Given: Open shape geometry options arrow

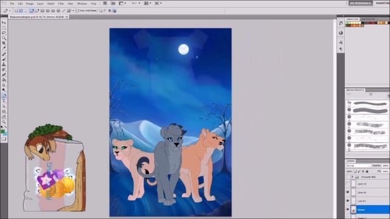Looking at the screenshot, I should [x=73, y=11].
